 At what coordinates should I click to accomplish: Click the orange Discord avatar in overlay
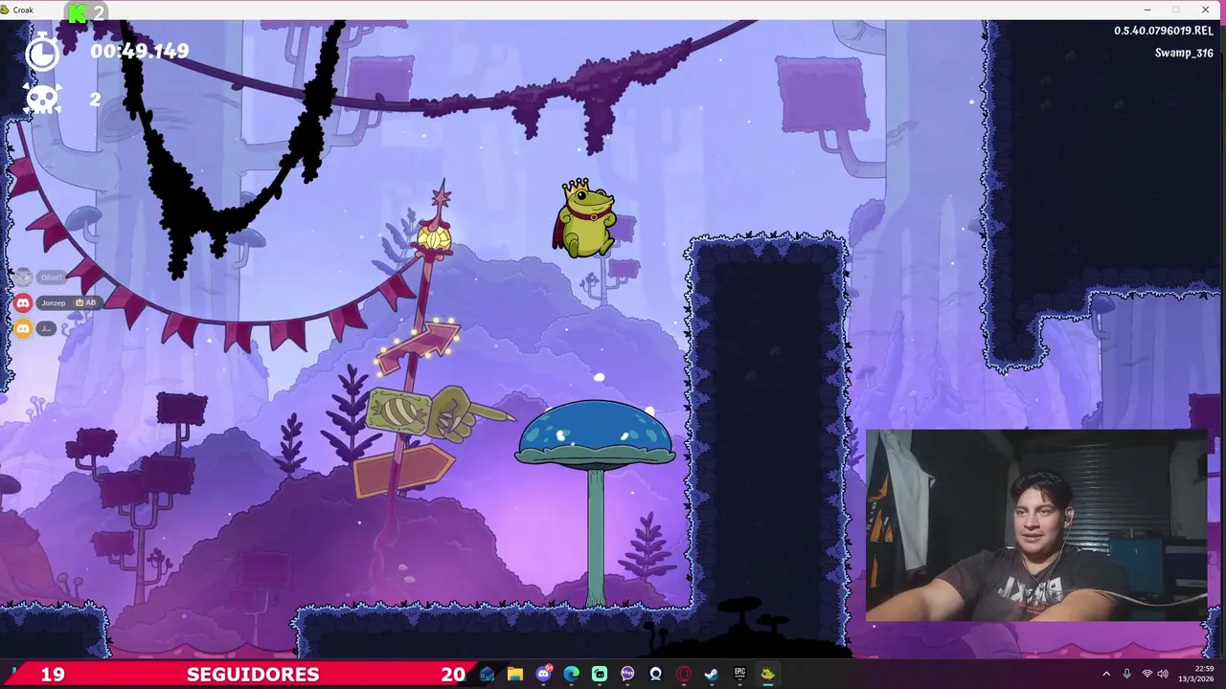[x=23, y=328]
